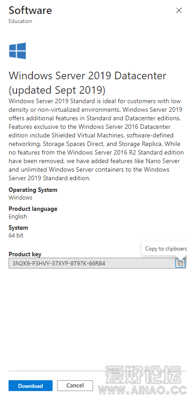This screenshot has width=187, height=396.
Task: Click the Copy to clipboard tooltip
Action: tap(165, 249)
